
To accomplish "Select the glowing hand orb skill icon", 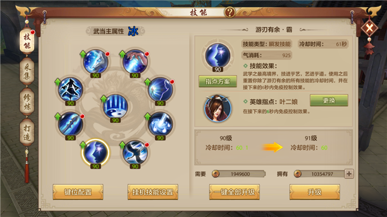I will click(135, 62).
